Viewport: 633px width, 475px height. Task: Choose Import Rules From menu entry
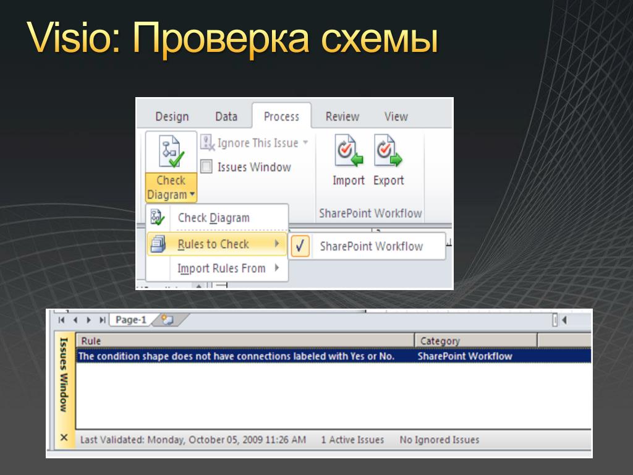[x=217, y=268]
